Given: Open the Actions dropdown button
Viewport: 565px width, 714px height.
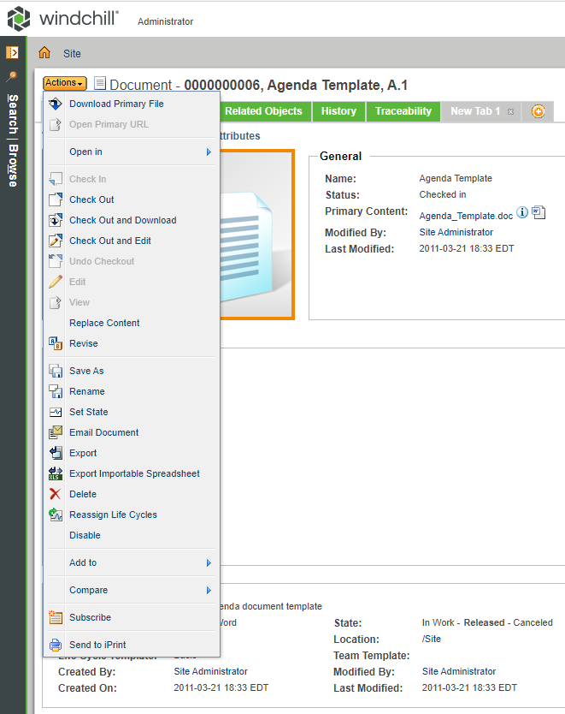Looking at the screenshot, I should pyautogui.click(x=64, y=83).
